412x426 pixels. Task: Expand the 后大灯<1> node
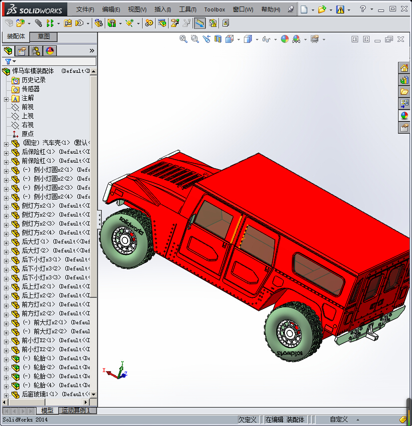[x=6, y=243]
